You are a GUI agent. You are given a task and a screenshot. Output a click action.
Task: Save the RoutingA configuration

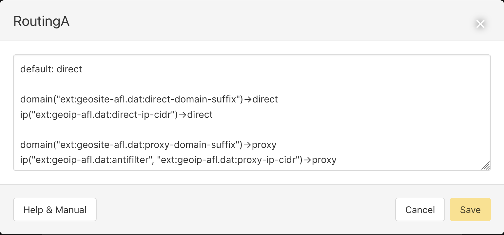(x=470, y=209)
